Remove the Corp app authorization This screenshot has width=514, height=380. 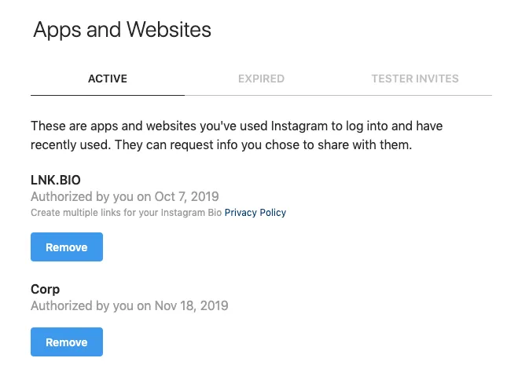(x=67, y=342)
